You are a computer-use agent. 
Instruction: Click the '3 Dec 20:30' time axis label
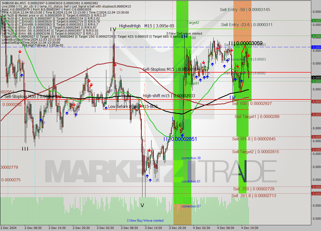coord(177,228)
